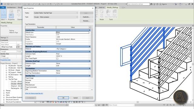Screen dimensions: 194x109
Task: Click the Cancel button in dialog
Action: tap(75, 98)
